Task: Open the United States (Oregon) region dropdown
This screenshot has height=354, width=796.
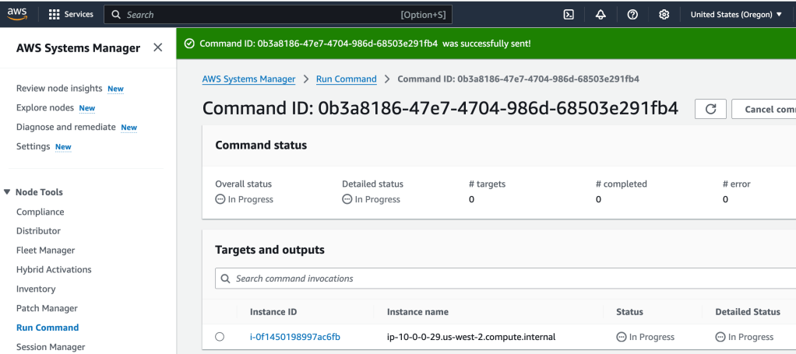Action: 736,15
